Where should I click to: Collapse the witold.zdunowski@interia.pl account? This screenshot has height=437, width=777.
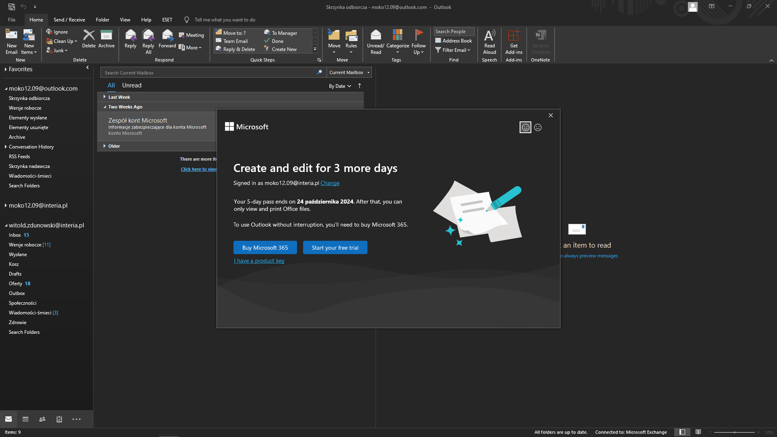pyautogui.click(x=6, y=225)
